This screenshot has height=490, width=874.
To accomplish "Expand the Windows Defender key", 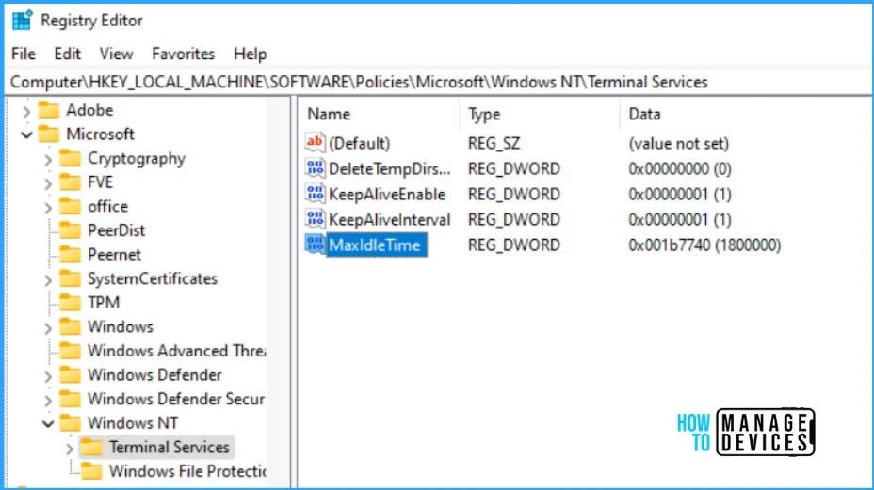I will (48, 376).
